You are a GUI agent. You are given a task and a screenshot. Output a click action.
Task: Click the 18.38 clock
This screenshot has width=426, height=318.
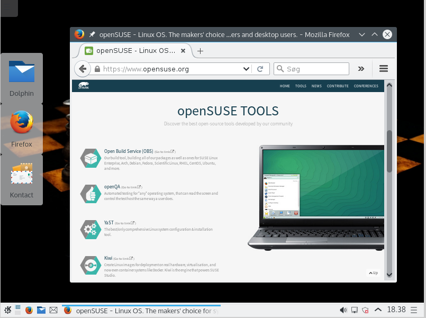tap(396, 310)
